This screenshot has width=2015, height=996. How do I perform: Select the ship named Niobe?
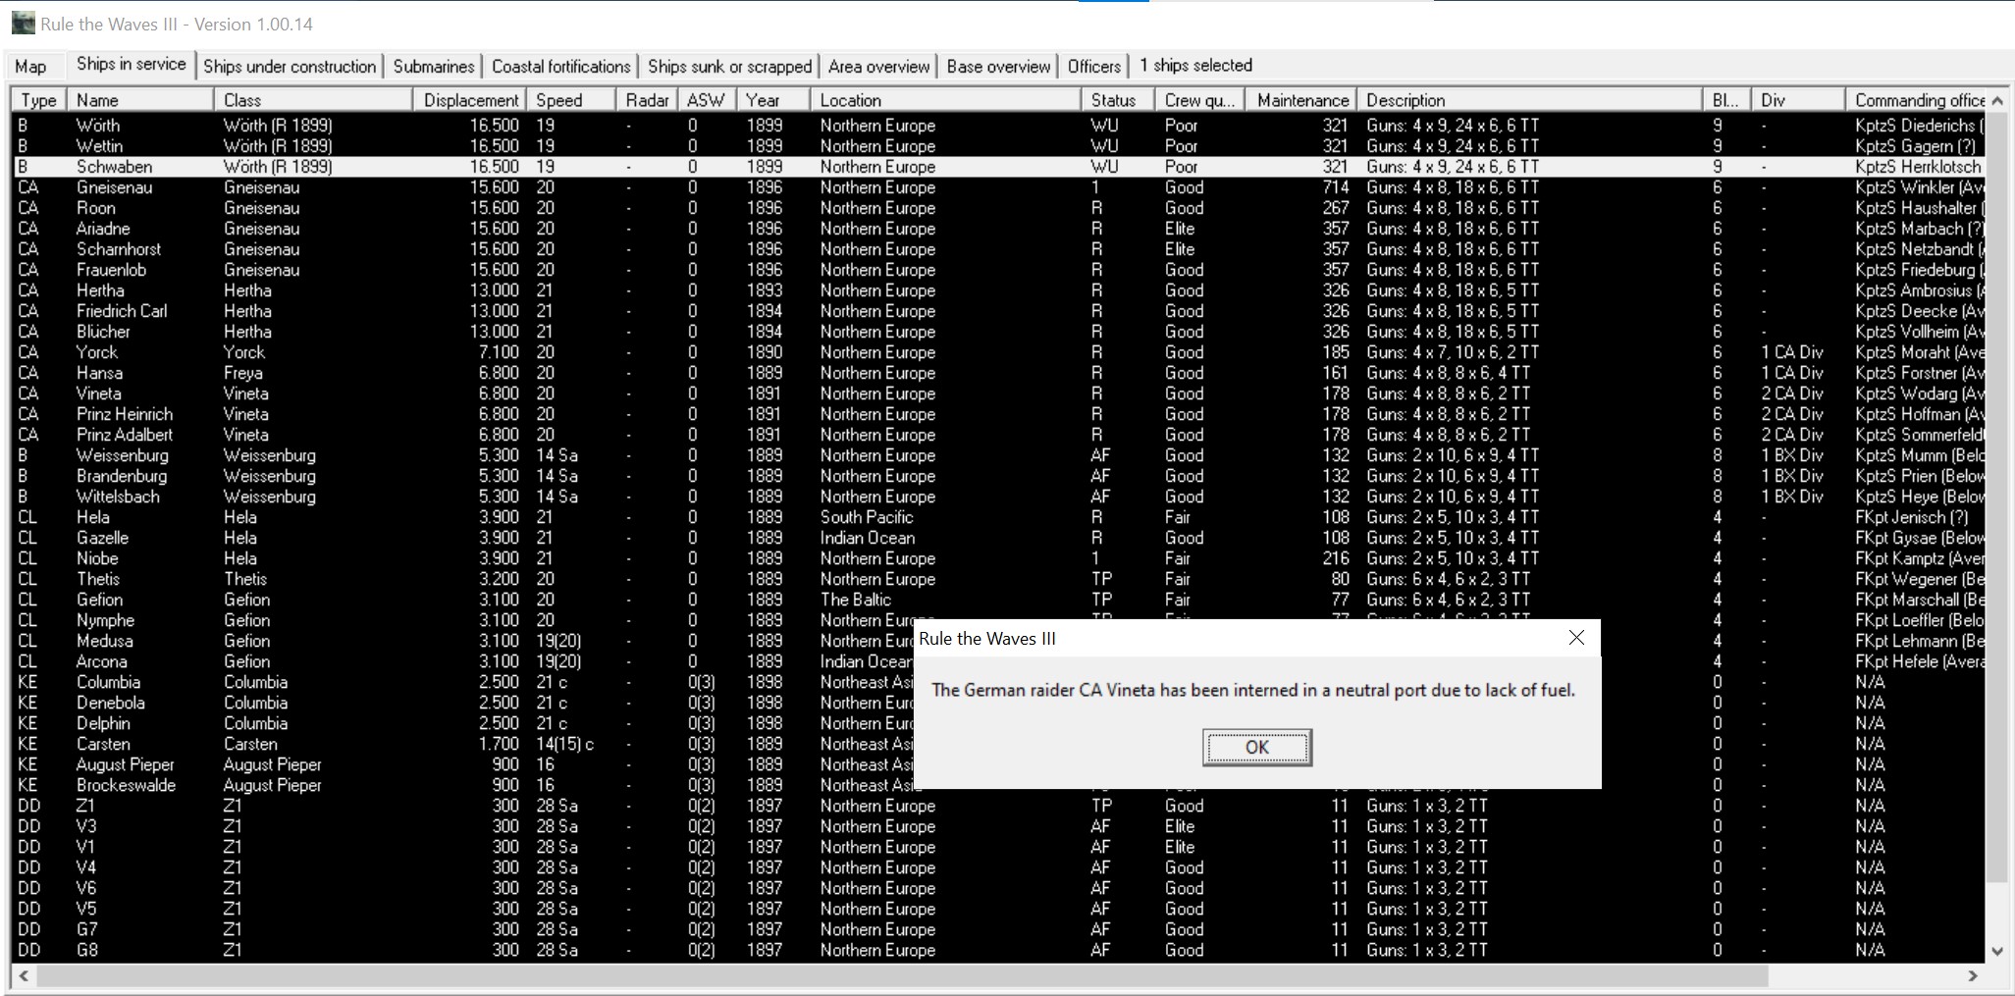(x=997, y=558)
